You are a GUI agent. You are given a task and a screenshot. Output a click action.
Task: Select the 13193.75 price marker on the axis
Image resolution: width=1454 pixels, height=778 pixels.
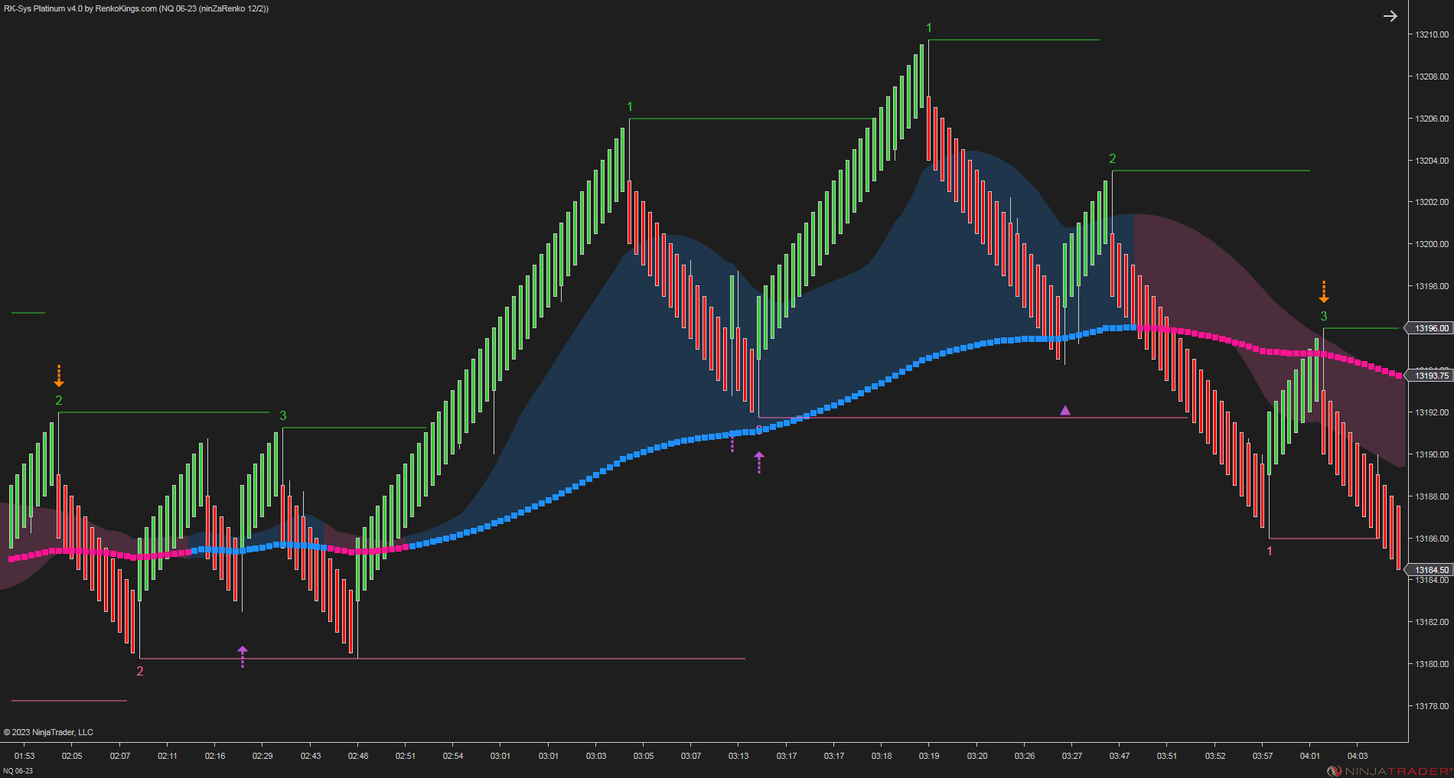1429,376
